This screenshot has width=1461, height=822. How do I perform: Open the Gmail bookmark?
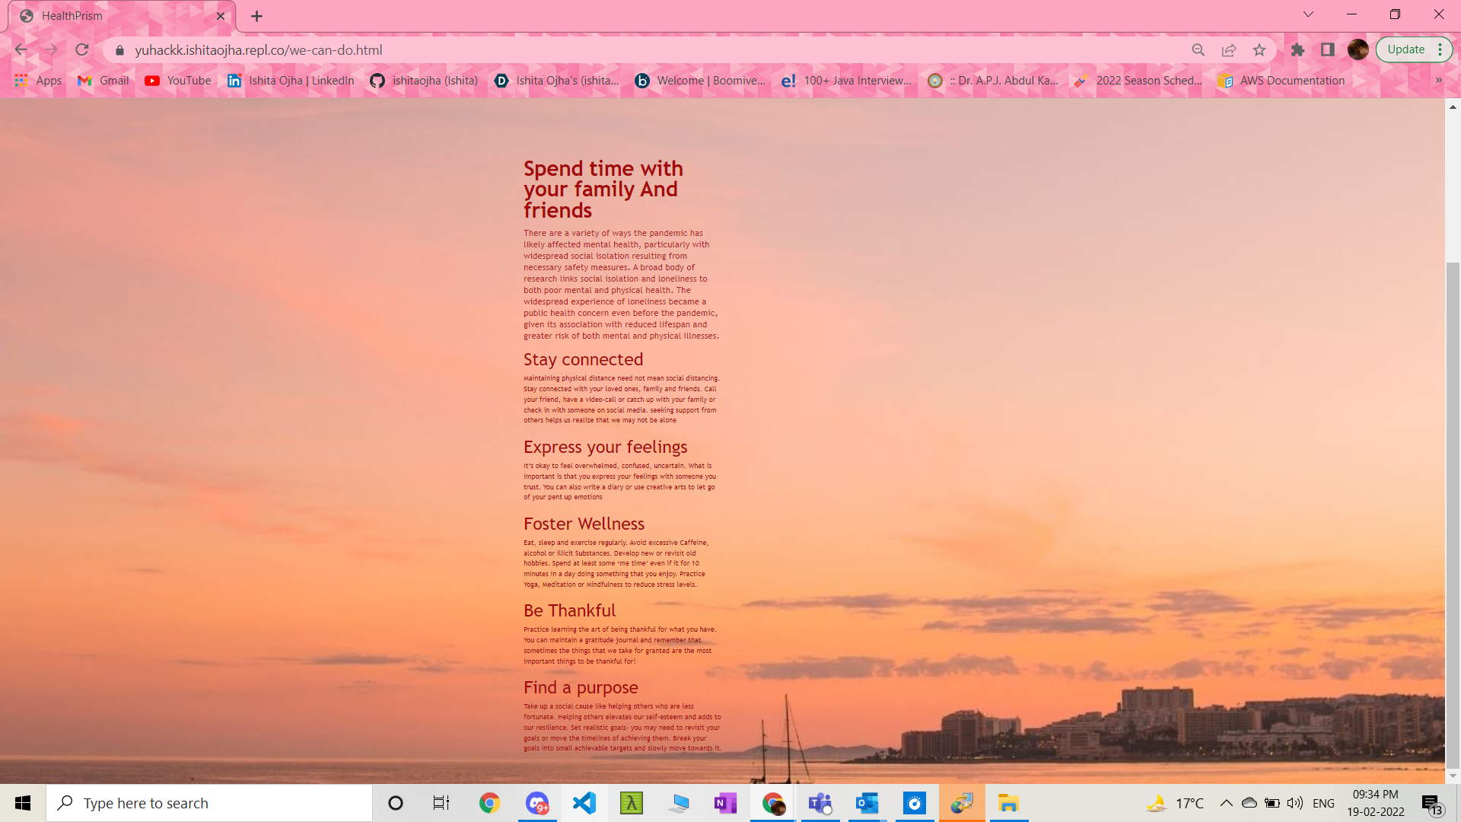click(x=103, y=81)
